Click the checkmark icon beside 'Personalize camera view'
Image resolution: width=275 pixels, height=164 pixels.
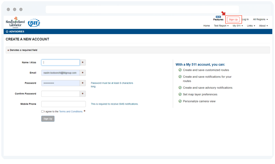coord(180,101)
